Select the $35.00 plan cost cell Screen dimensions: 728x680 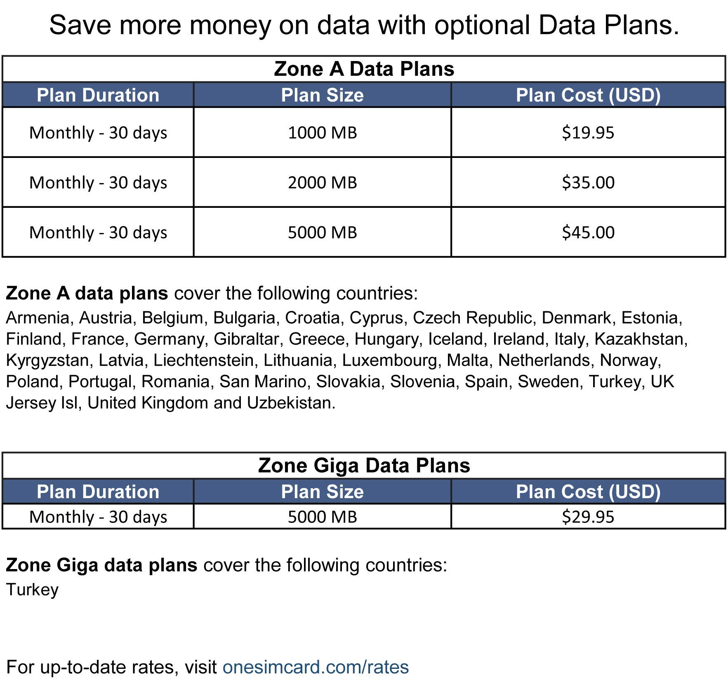588,183
